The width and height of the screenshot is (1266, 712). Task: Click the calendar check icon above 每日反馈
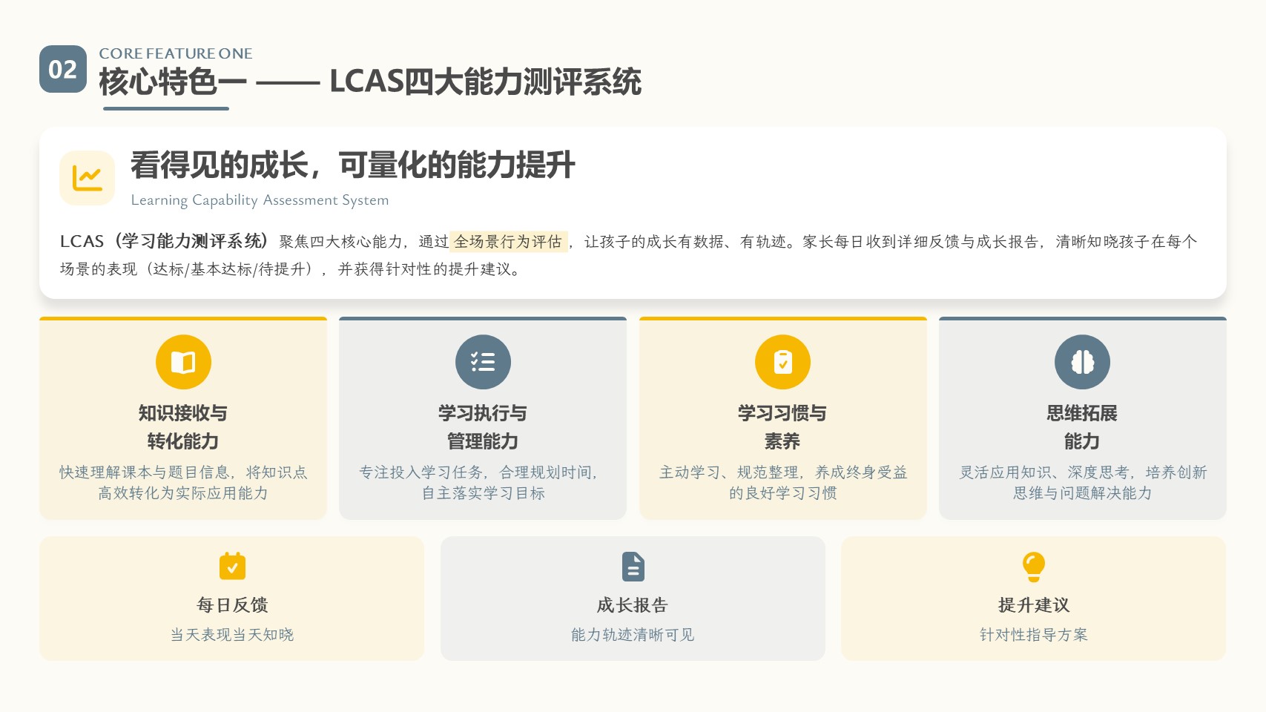click(232, 567)
